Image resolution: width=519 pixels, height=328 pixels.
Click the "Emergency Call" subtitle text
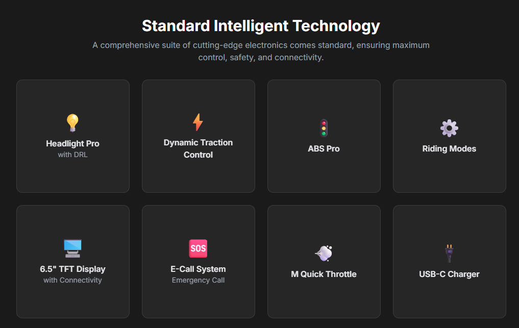click(x=198, y=280)
